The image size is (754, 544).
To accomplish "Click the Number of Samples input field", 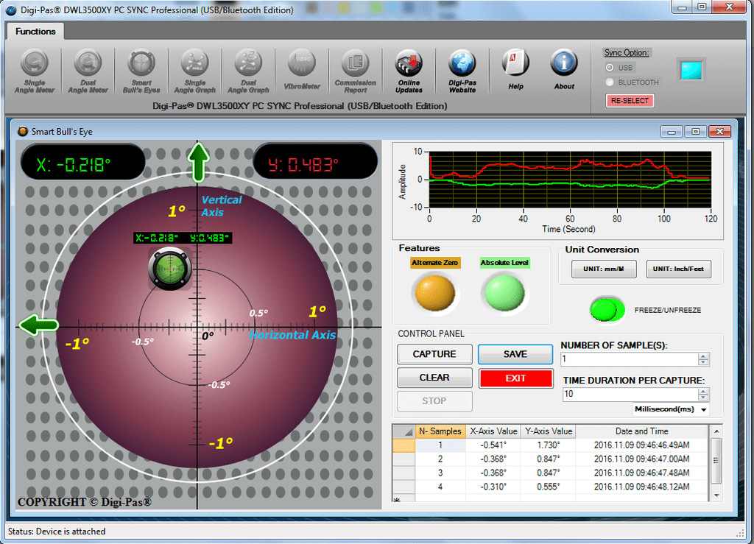I will click(628, 359).
